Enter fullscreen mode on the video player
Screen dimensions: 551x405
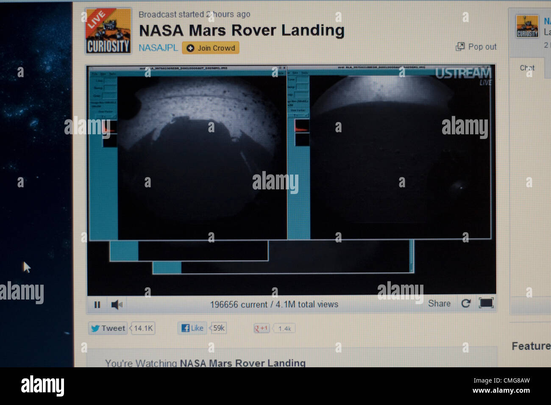click(486, 303)
